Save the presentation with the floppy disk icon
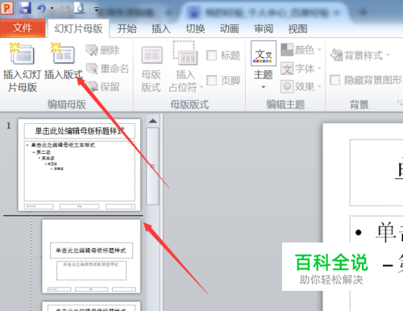 click(x=25, y=7)
